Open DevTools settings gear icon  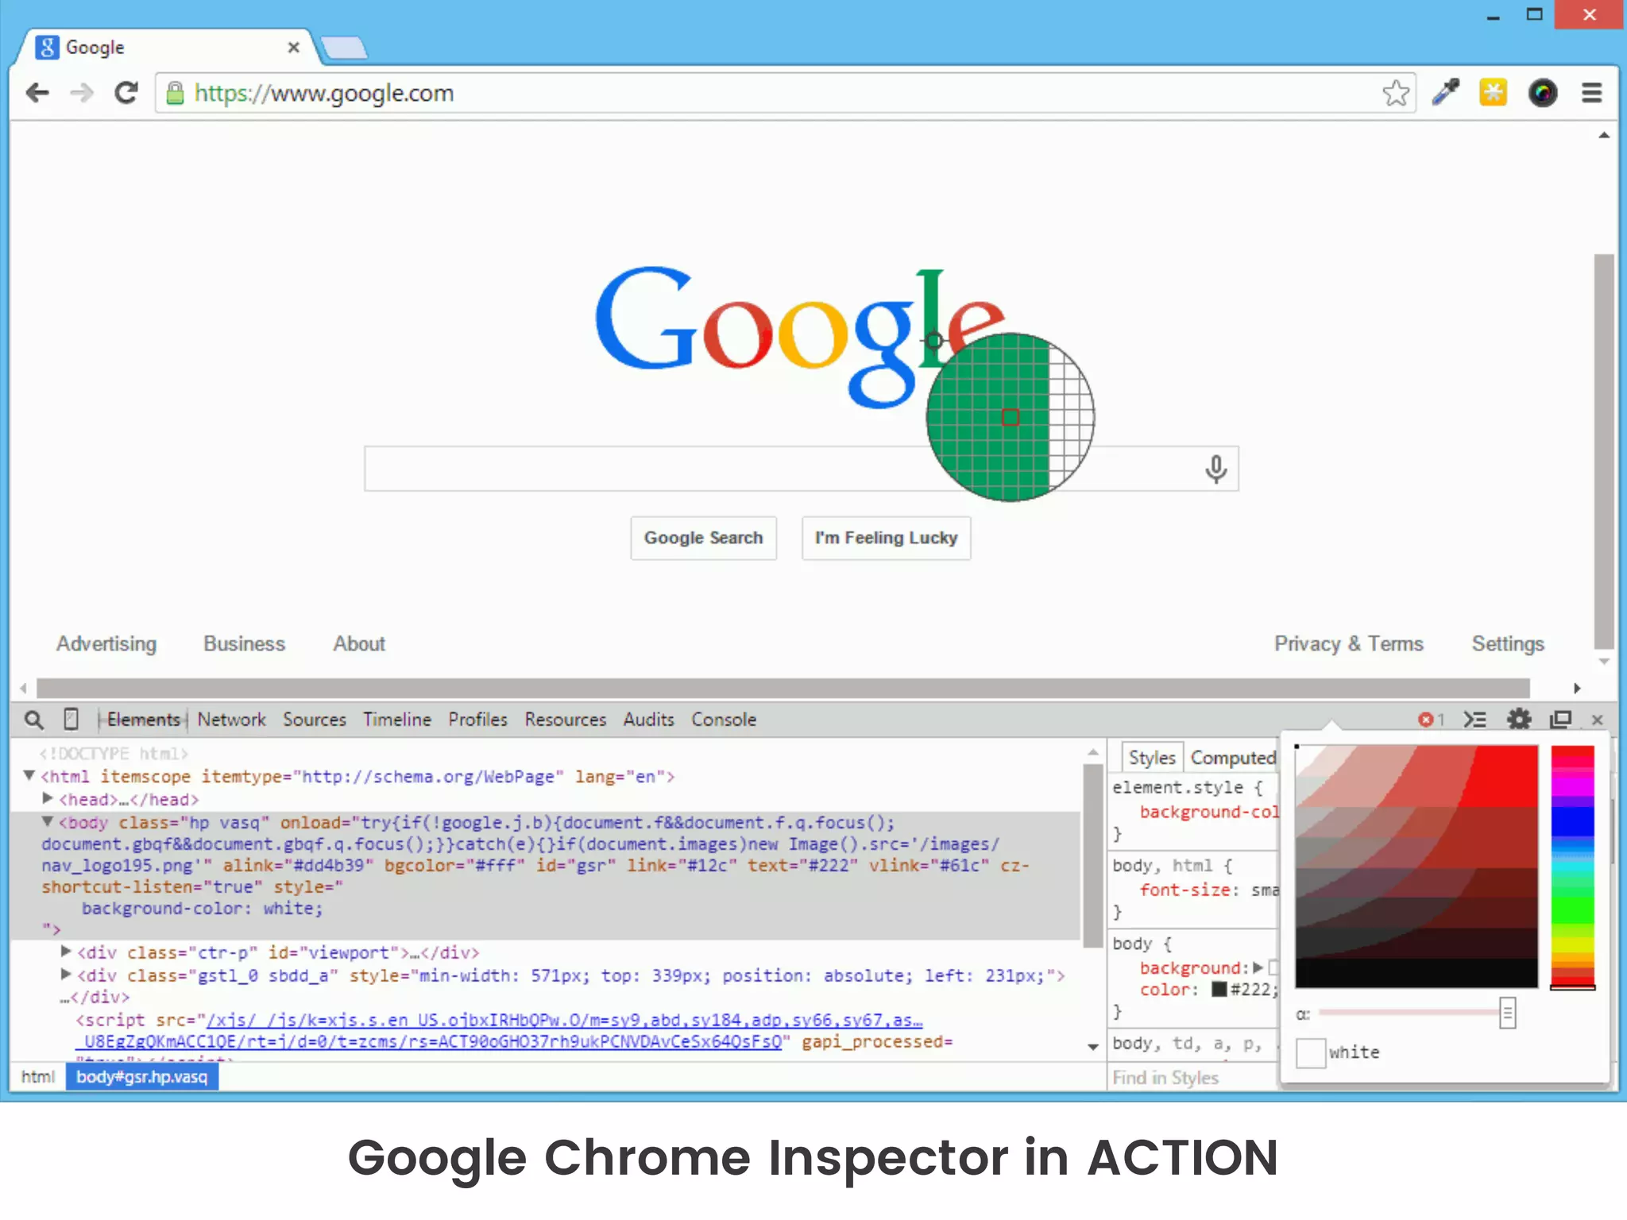[x=1519, y=720]
